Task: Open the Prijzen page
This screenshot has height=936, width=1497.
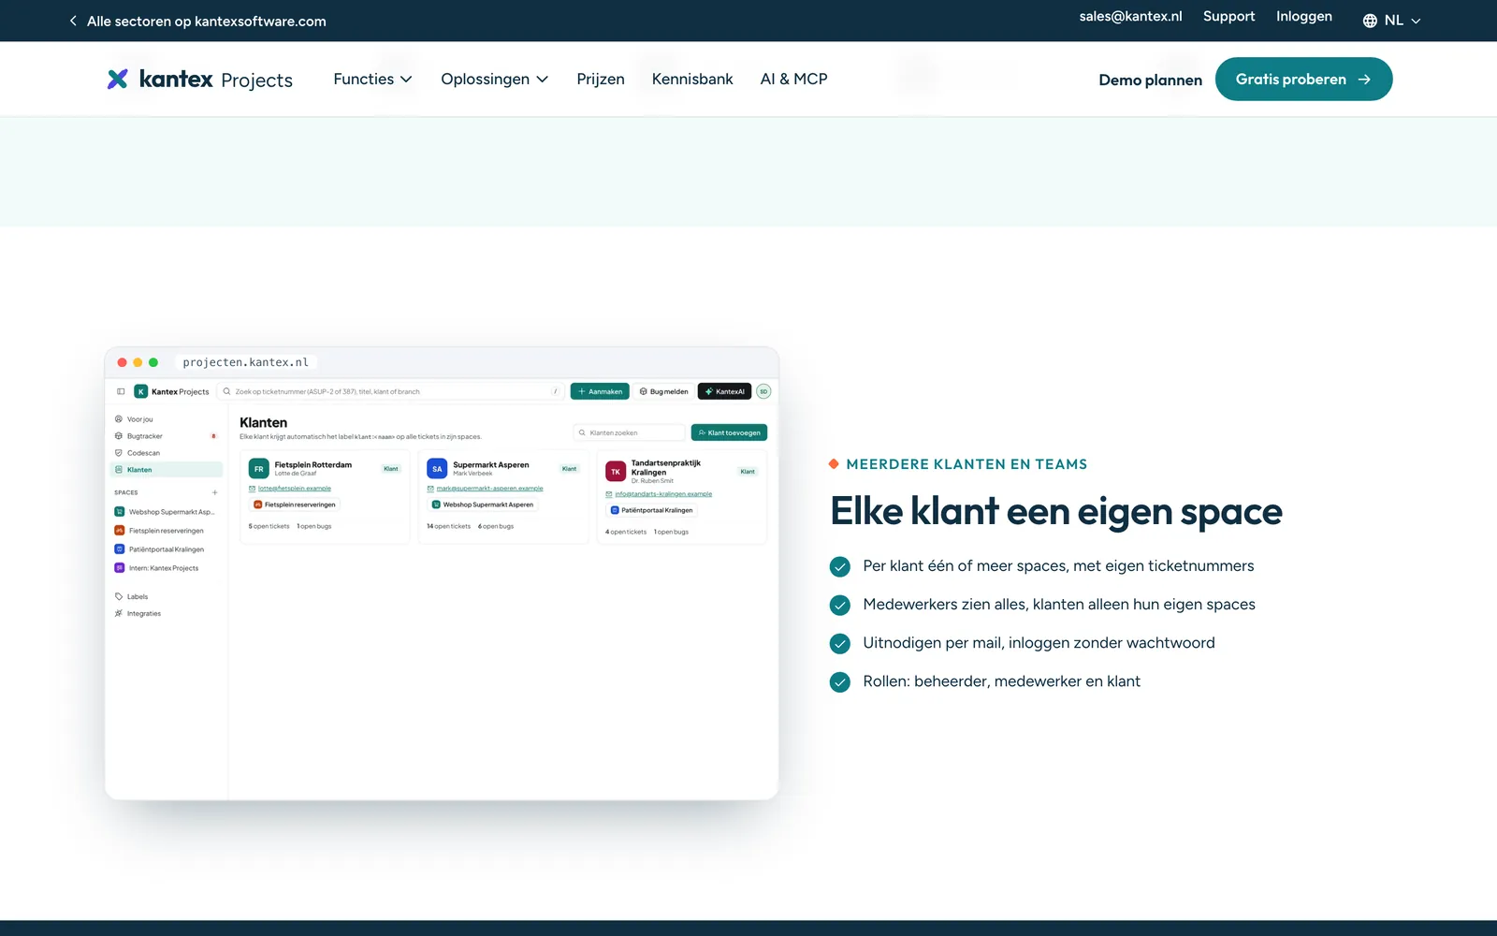Action: (601, 80)
